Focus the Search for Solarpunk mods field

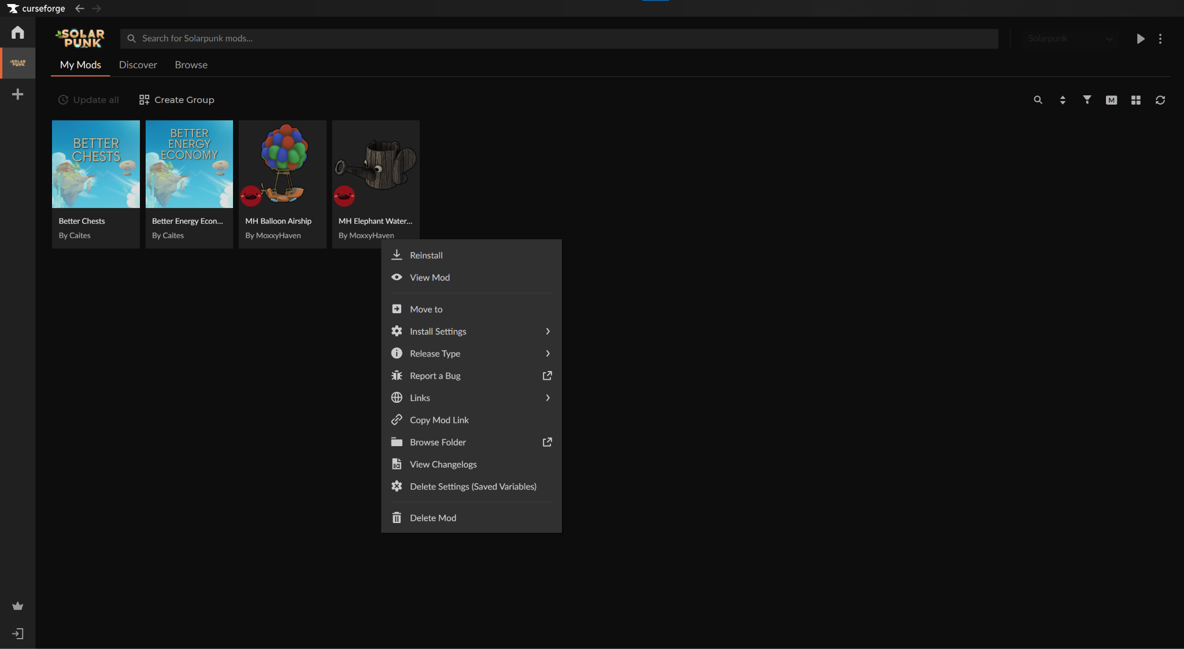coord(559,39)
